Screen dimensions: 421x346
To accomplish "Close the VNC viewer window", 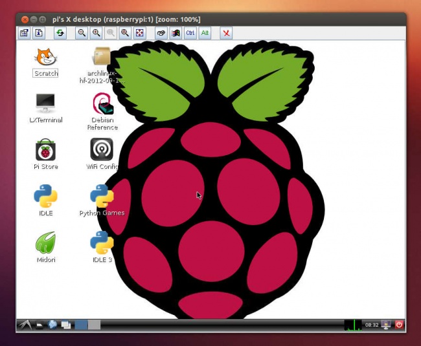I will tap(25, 19).
